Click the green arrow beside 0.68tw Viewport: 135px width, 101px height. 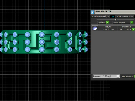(x=133, y=29)
